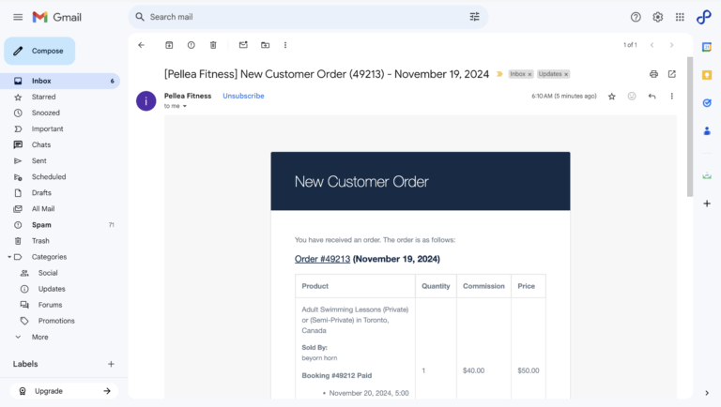Show older conversation arrow
This screenshot has height=407, width=721.
coord(672,45)
